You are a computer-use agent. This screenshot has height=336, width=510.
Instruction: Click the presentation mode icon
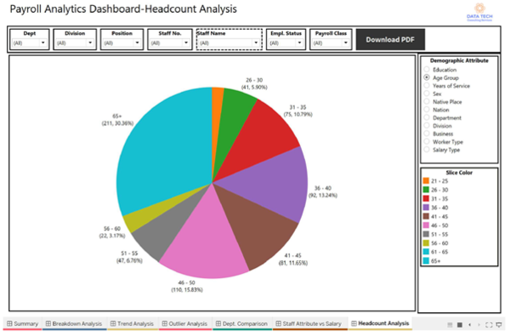[x=499, y=325]
